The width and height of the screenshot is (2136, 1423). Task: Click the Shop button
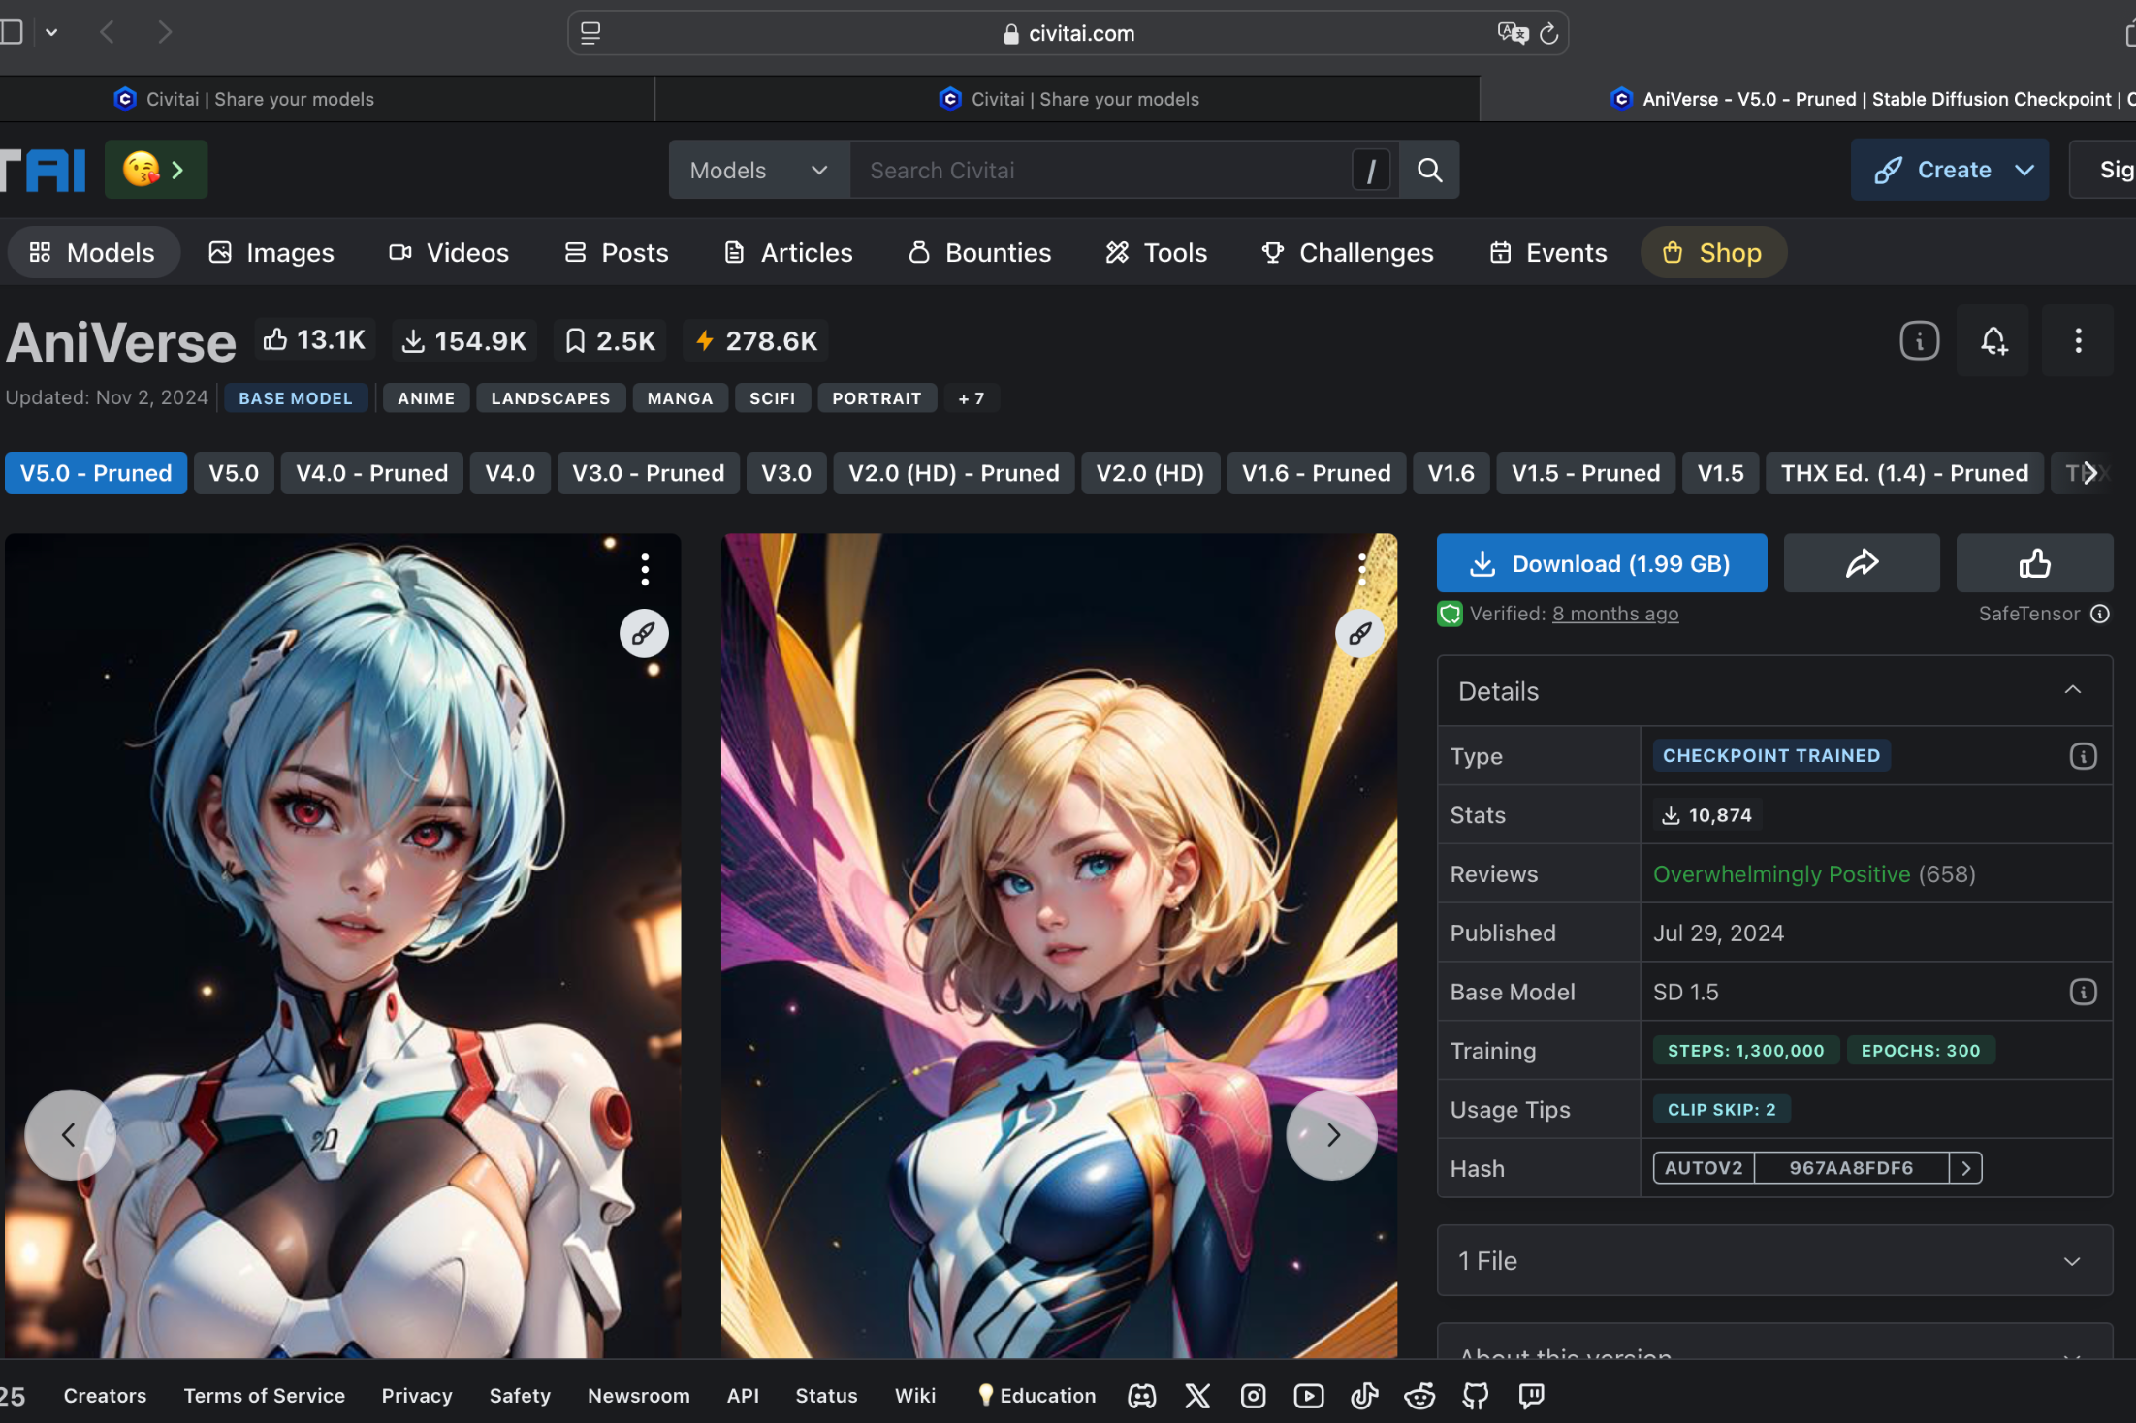coord(1712,252)
